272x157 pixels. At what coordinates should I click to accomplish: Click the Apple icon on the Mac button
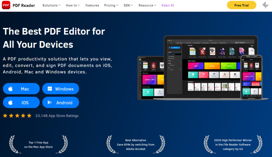[10, 89]
